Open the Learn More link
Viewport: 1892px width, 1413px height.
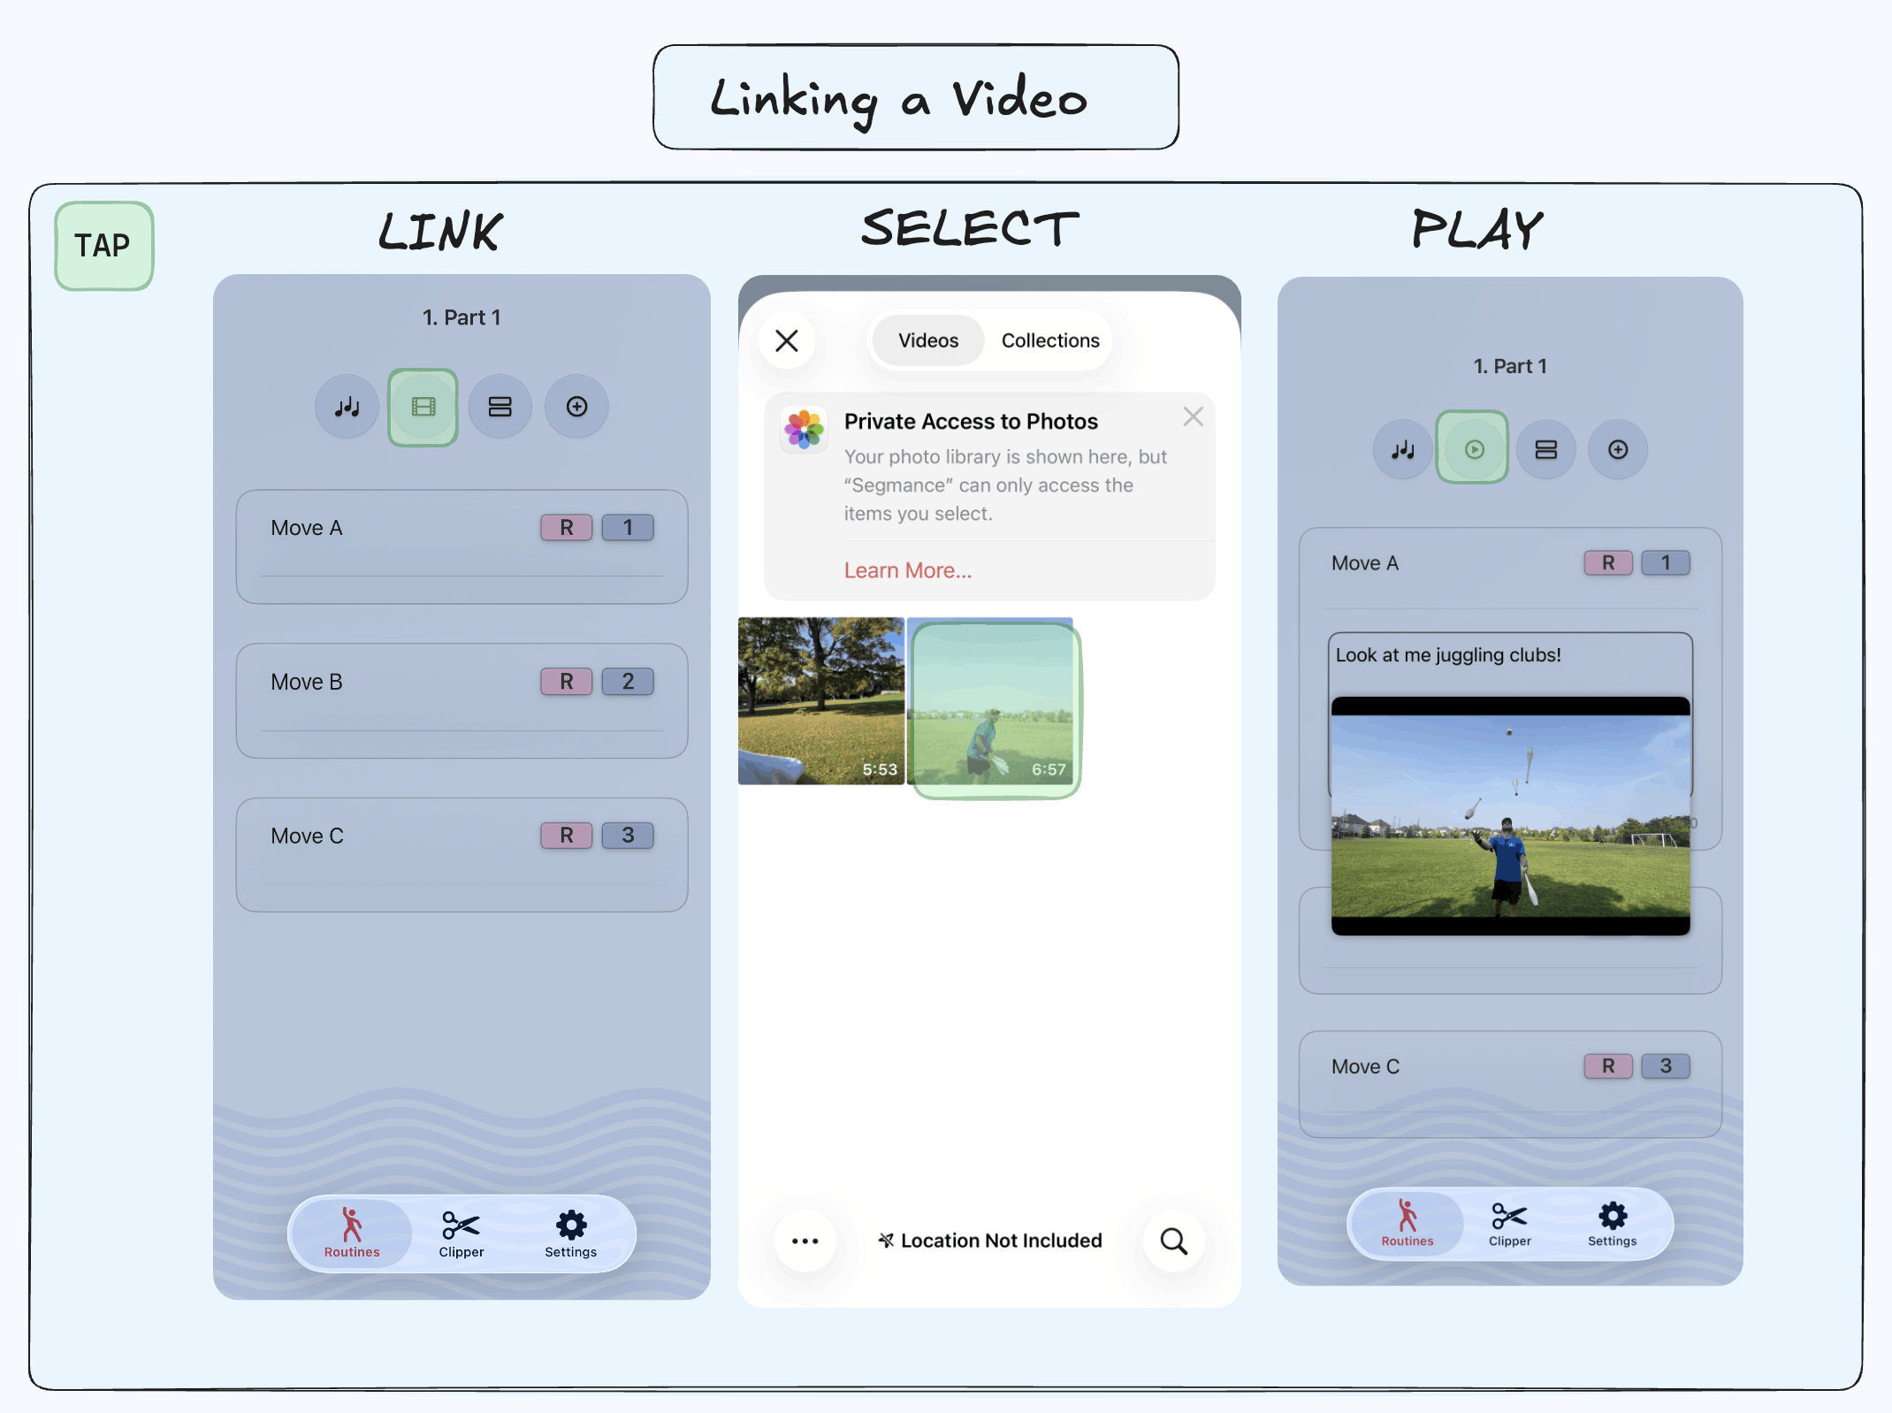point(907,569)
